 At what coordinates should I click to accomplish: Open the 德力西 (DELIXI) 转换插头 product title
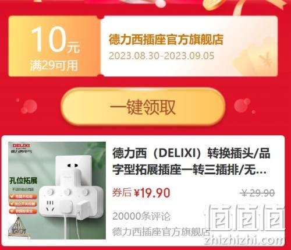[191, 161]
